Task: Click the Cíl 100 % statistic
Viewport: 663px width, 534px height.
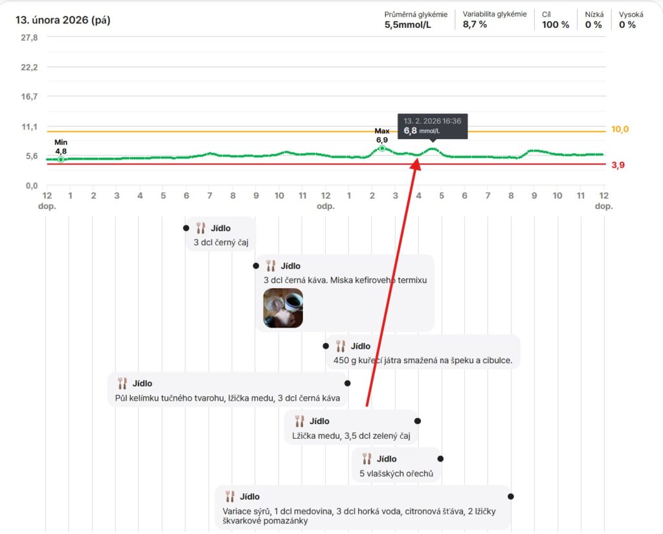Action: pos(556,19)
